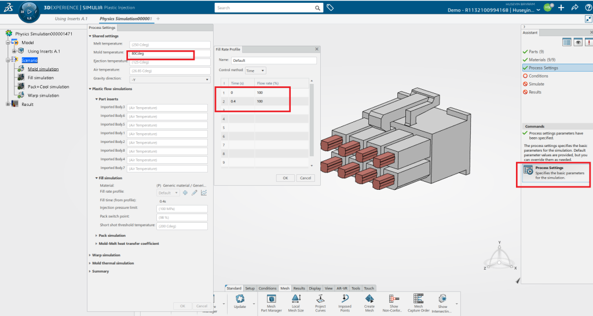Open the Mesh Part Manager tool
Screen dimensions: 593x316
270,299
